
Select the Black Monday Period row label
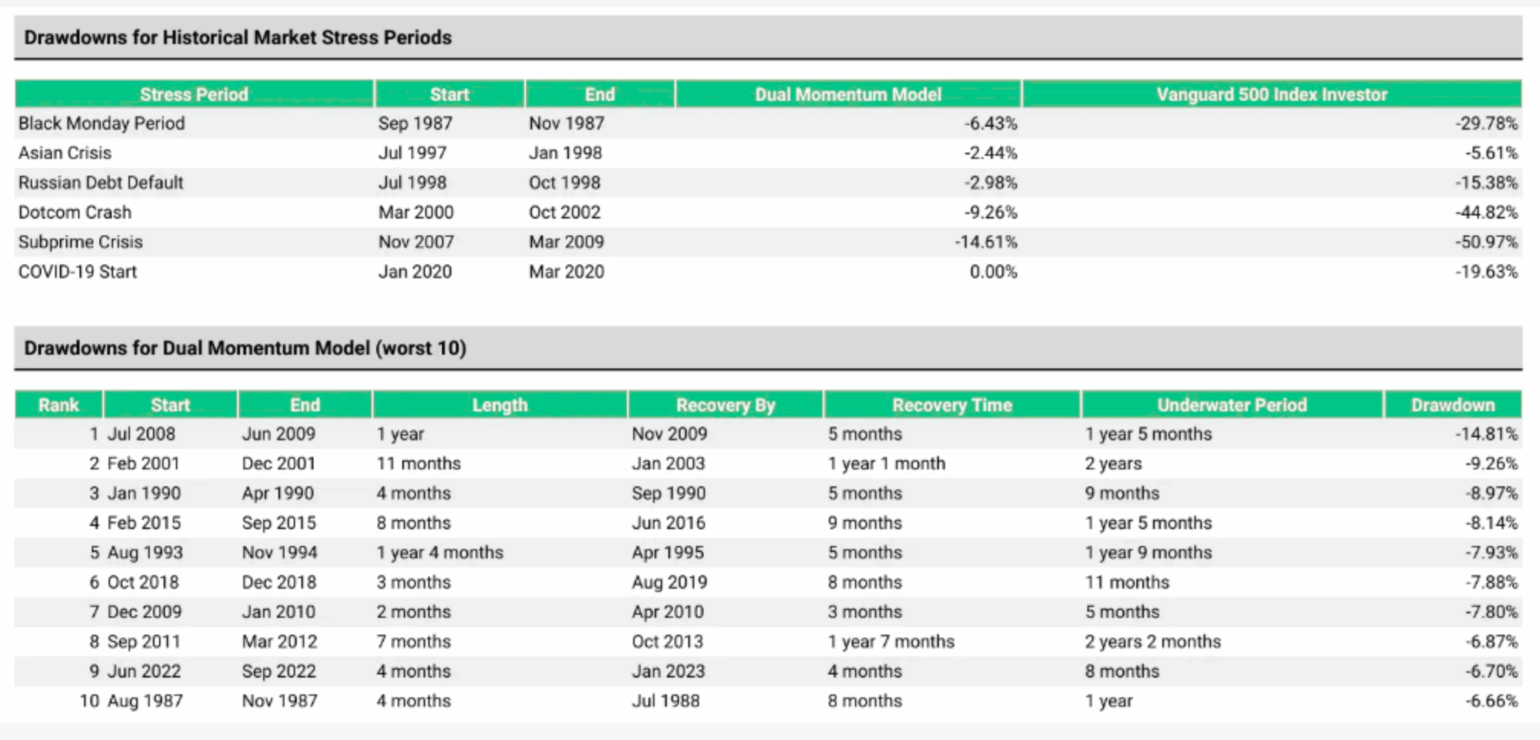[x=102, y=123]
